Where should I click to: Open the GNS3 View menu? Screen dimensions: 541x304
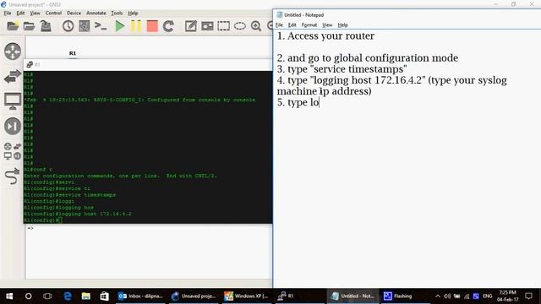pos(35,14)
